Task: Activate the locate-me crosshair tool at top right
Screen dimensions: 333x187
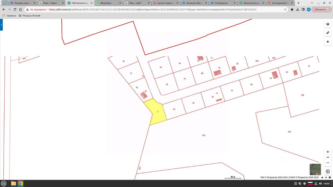Action: coord(328,42)
